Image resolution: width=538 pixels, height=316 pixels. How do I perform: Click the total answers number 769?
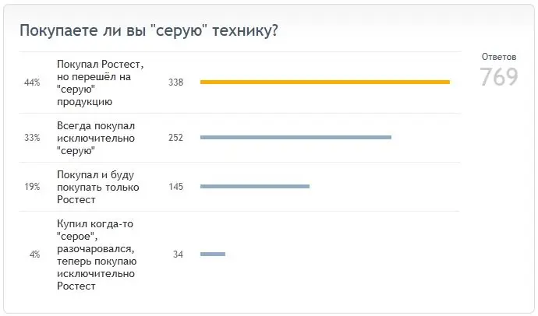pyautogui.click(x=499, y=77)
